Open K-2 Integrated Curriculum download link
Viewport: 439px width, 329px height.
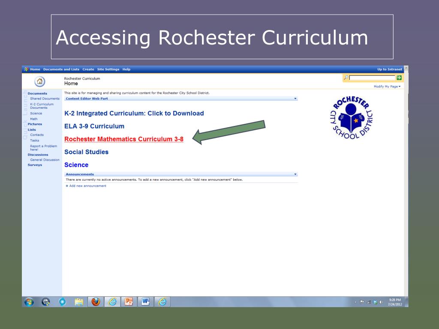pyautogui.click(x=134, y=113)
